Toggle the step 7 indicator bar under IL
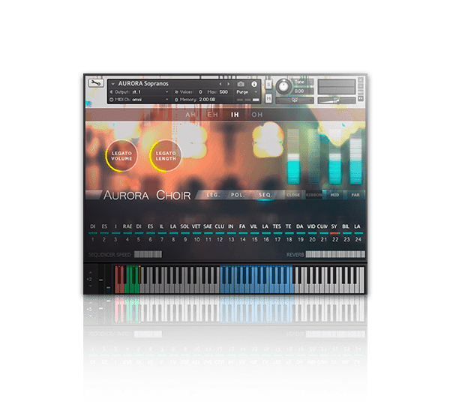The height and width of the screenshot is (407, 450). (x=162, y=233)
